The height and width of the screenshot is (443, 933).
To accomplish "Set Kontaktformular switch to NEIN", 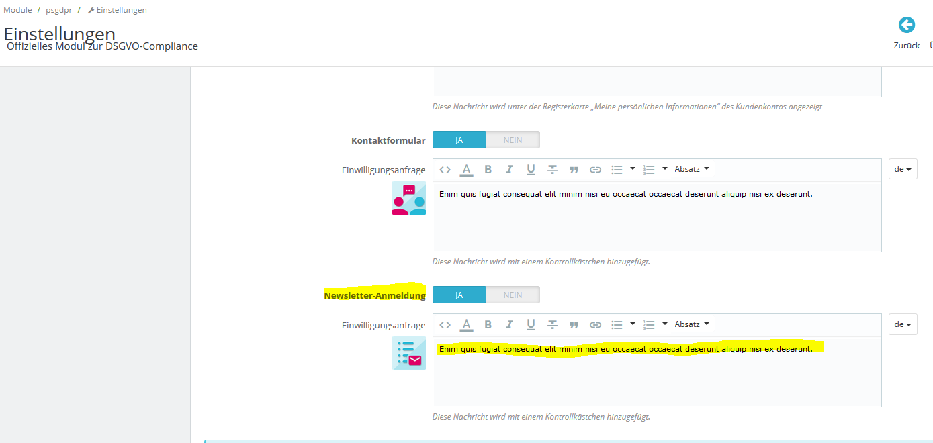I will click(x=513, y=140).
